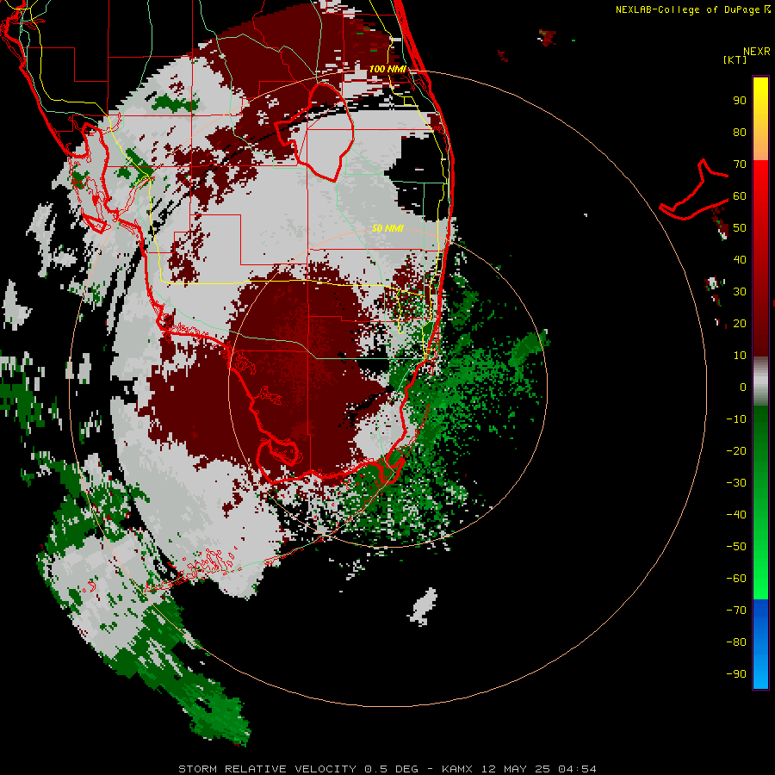Click the 0 value on the velocity scale
Viewport: 775px width, 775px height.
743,387
